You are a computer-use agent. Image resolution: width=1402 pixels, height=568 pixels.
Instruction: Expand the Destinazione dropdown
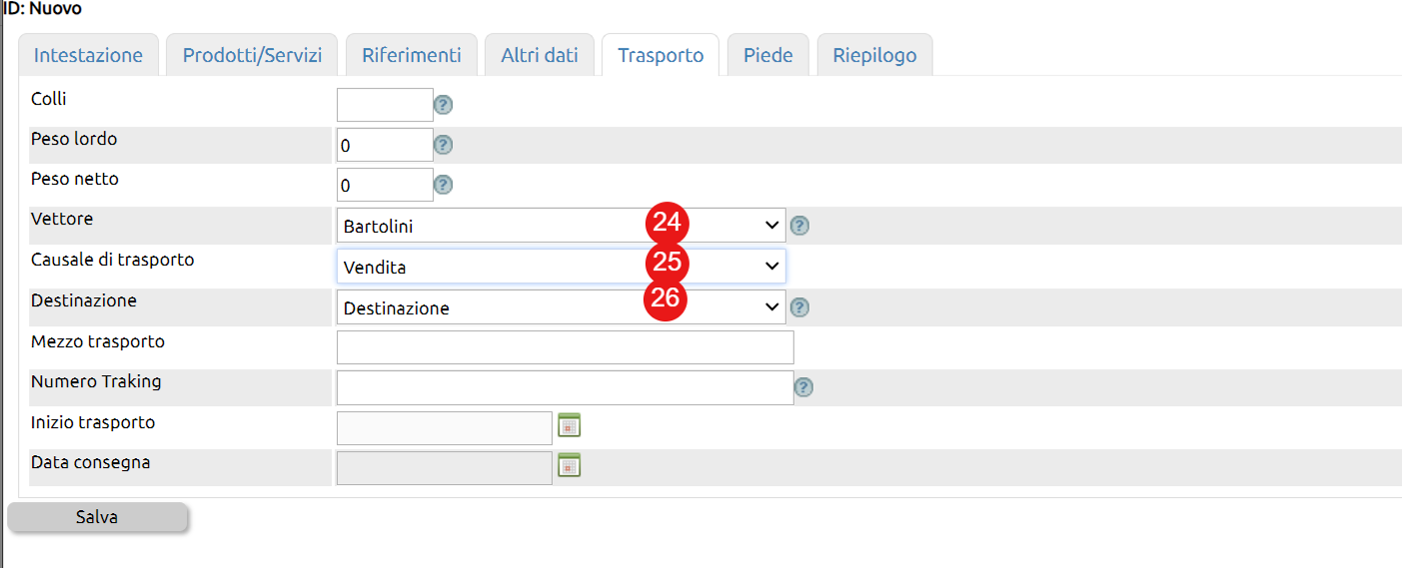click(x=562, y=307)
